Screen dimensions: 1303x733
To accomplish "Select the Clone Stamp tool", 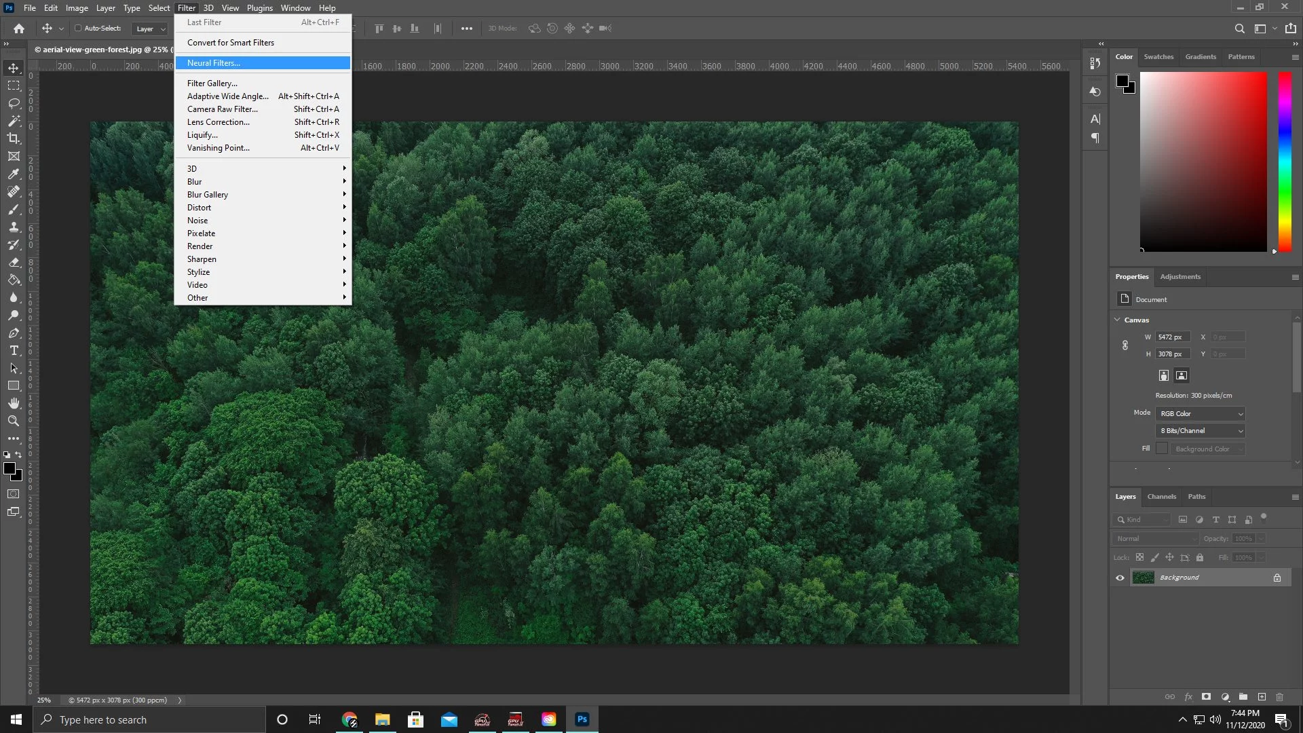I will (x=14, y=227).
